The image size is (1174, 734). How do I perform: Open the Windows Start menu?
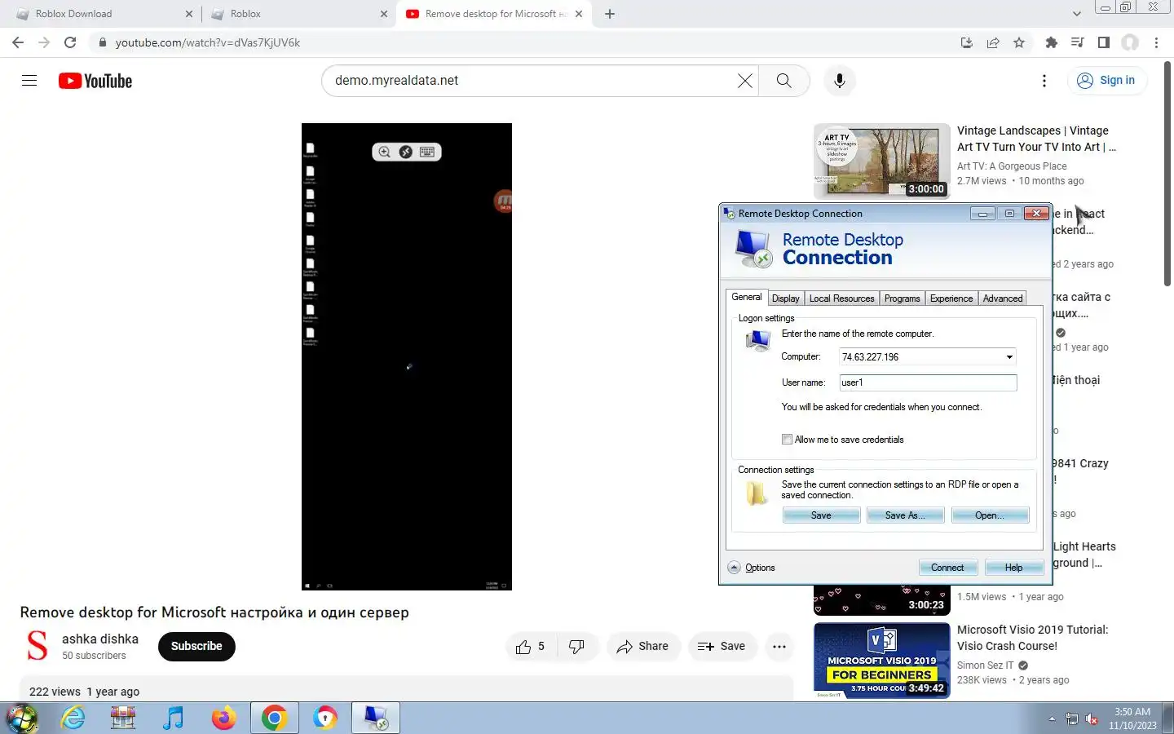[x=22, y=718]
